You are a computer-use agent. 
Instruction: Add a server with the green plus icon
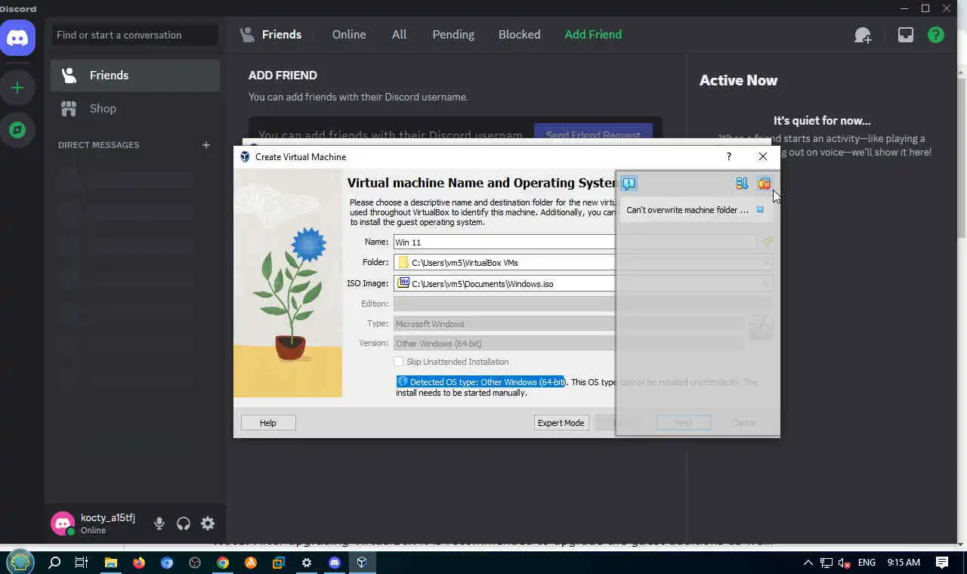[17, 88]
